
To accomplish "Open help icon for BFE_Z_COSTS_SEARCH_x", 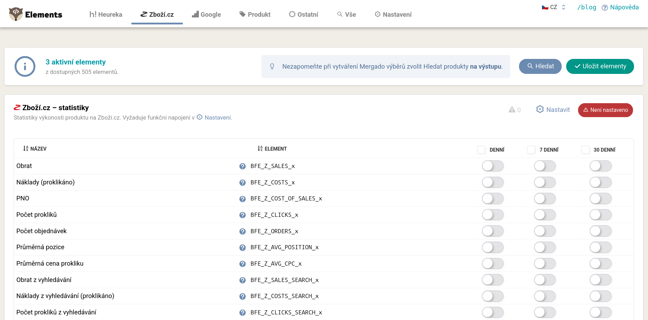I will [x=243, y=296].
